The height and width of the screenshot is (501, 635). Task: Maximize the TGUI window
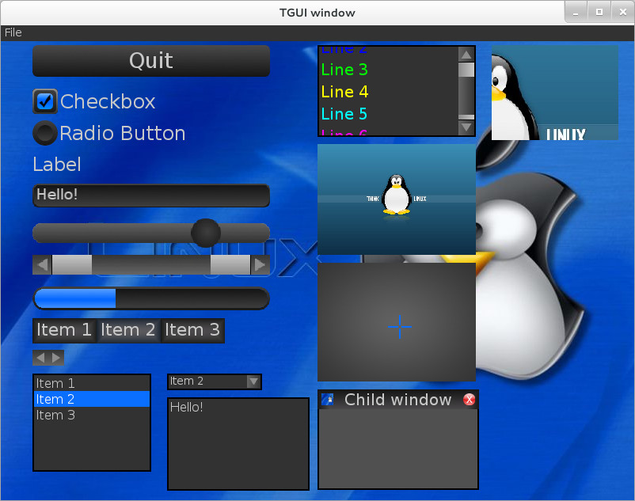coord(599,13)
